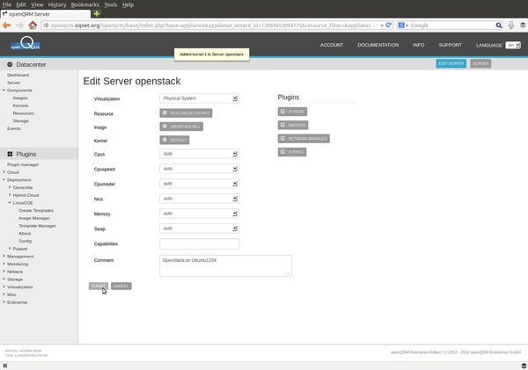The width and height of the screenshot is (528, 370).
Task: Click the bookmark star in address bar
Action: [x=375, y=25]
